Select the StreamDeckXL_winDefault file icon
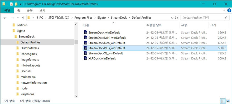The width and height of the screenshot is (232, 104). (x=85, y=53)
